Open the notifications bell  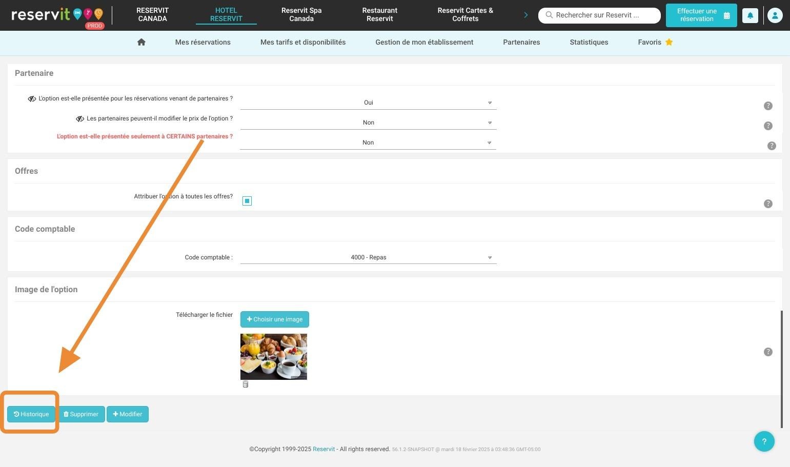point(750,15)
